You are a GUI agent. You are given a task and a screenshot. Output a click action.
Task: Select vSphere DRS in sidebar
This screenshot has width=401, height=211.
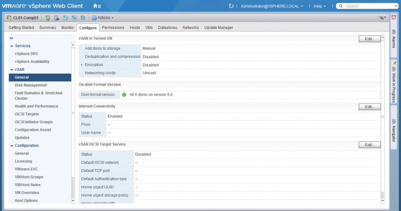pyautogui.click(x=26, y=54)
